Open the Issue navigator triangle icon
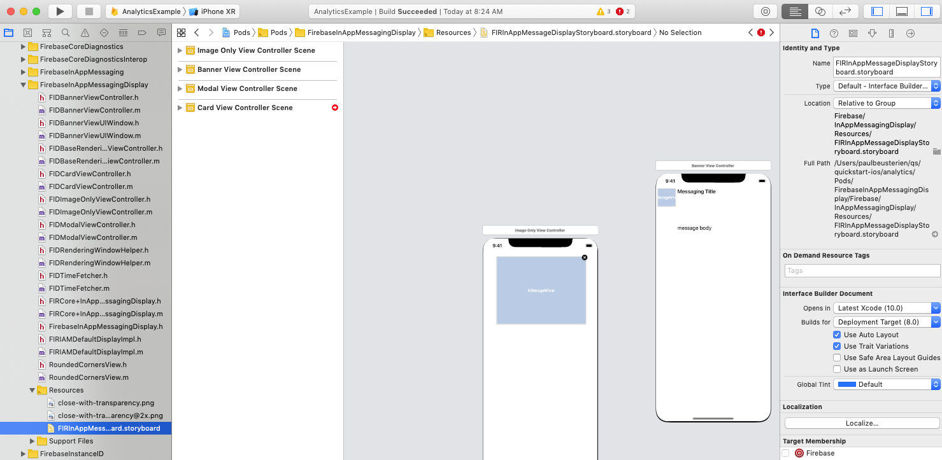942x460 pixels. (85, 32)
